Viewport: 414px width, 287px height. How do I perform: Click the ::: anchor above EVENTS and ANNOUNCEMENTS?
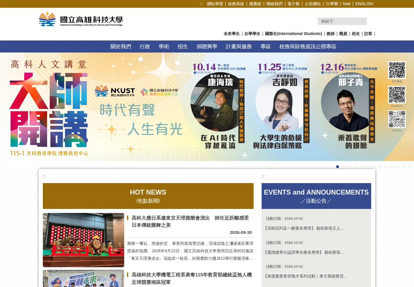coord(263,176)
